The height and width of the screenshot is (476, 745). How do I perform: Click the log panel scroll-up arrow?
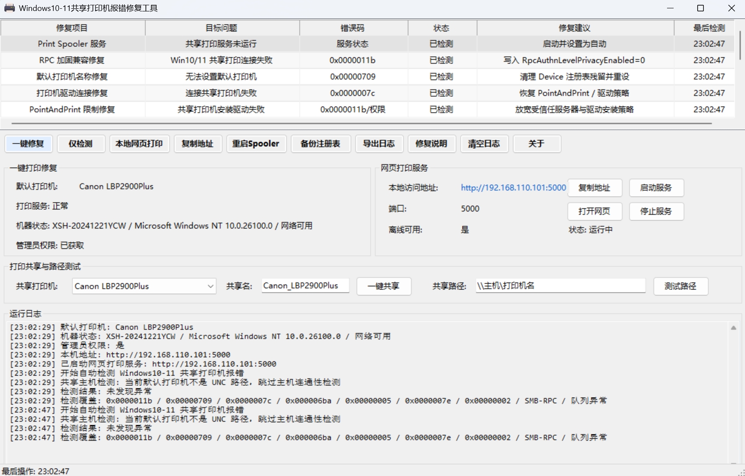pyautogui.click(x=734, y=328)
